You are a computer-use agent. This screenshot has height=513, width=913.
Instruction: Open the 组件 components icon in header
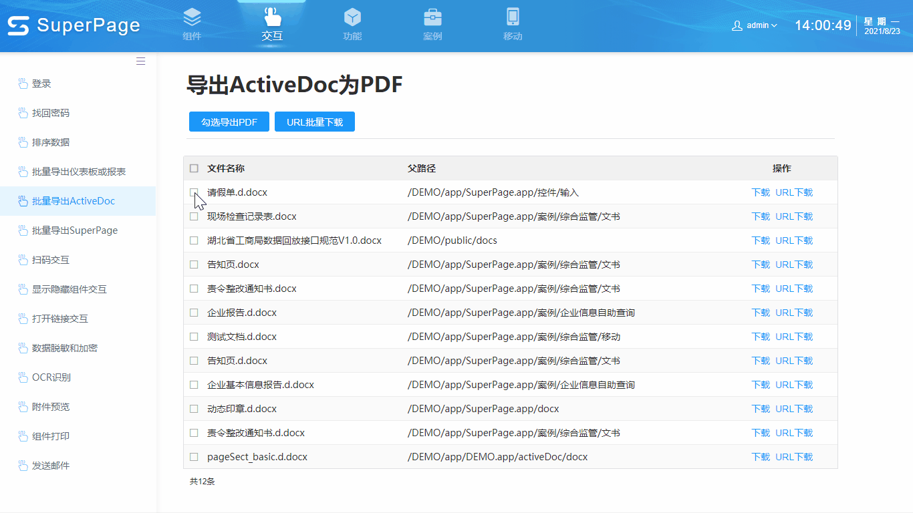192,17
